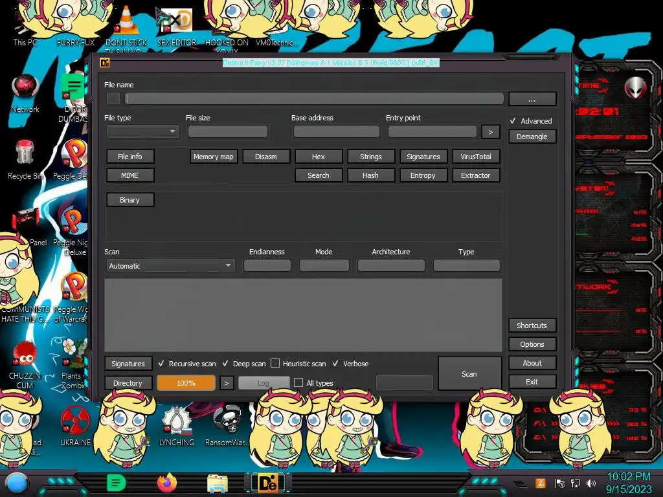
Task: Browse for file with the ... button
Action: (x=532, y=99)
